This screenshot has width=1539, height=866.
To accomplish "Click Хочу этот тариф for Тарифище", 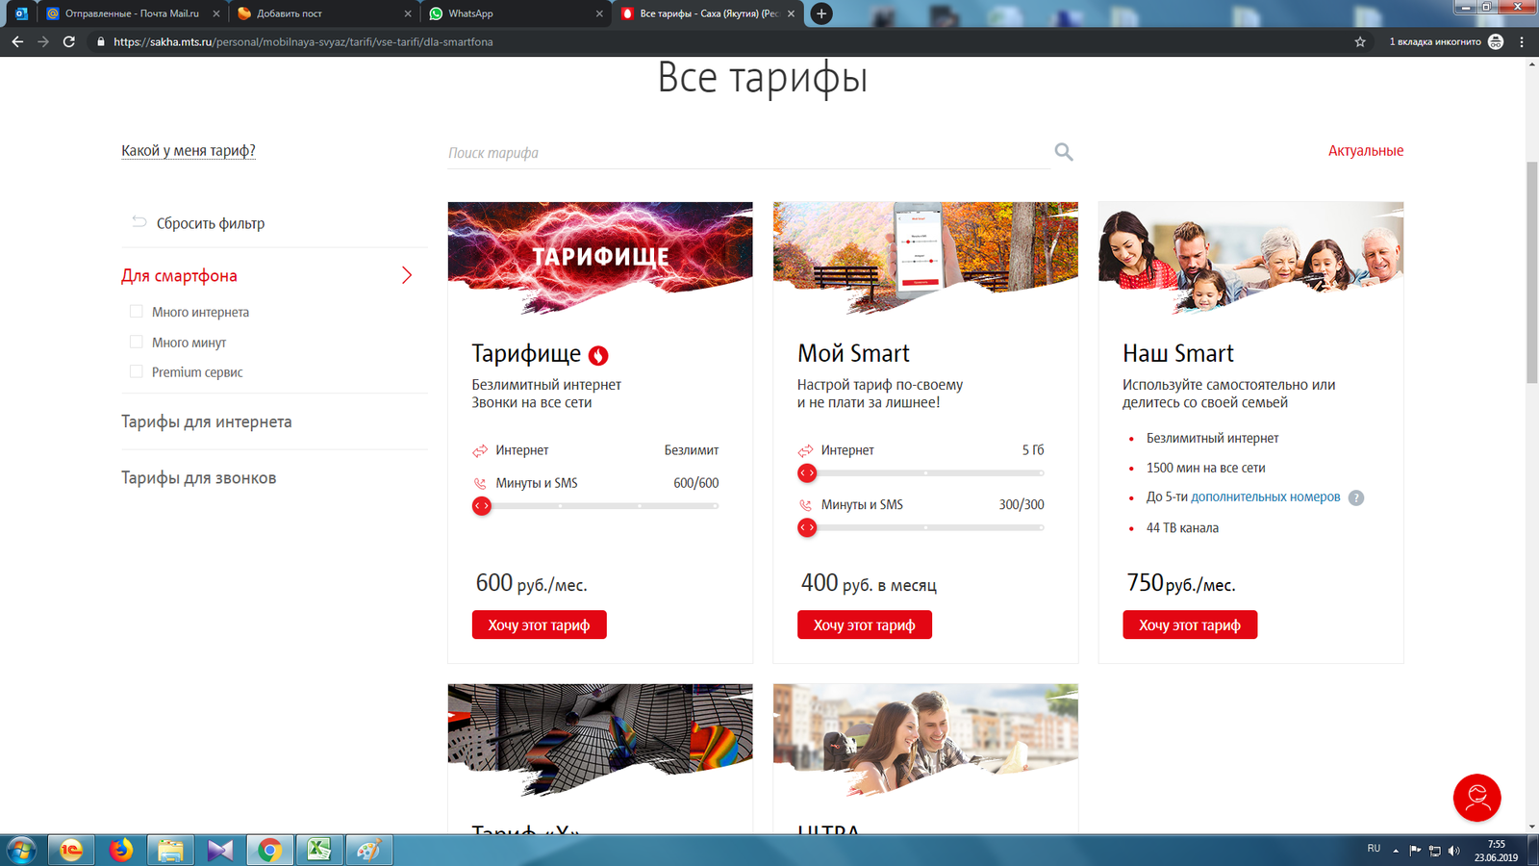I will tap(539, 624).
